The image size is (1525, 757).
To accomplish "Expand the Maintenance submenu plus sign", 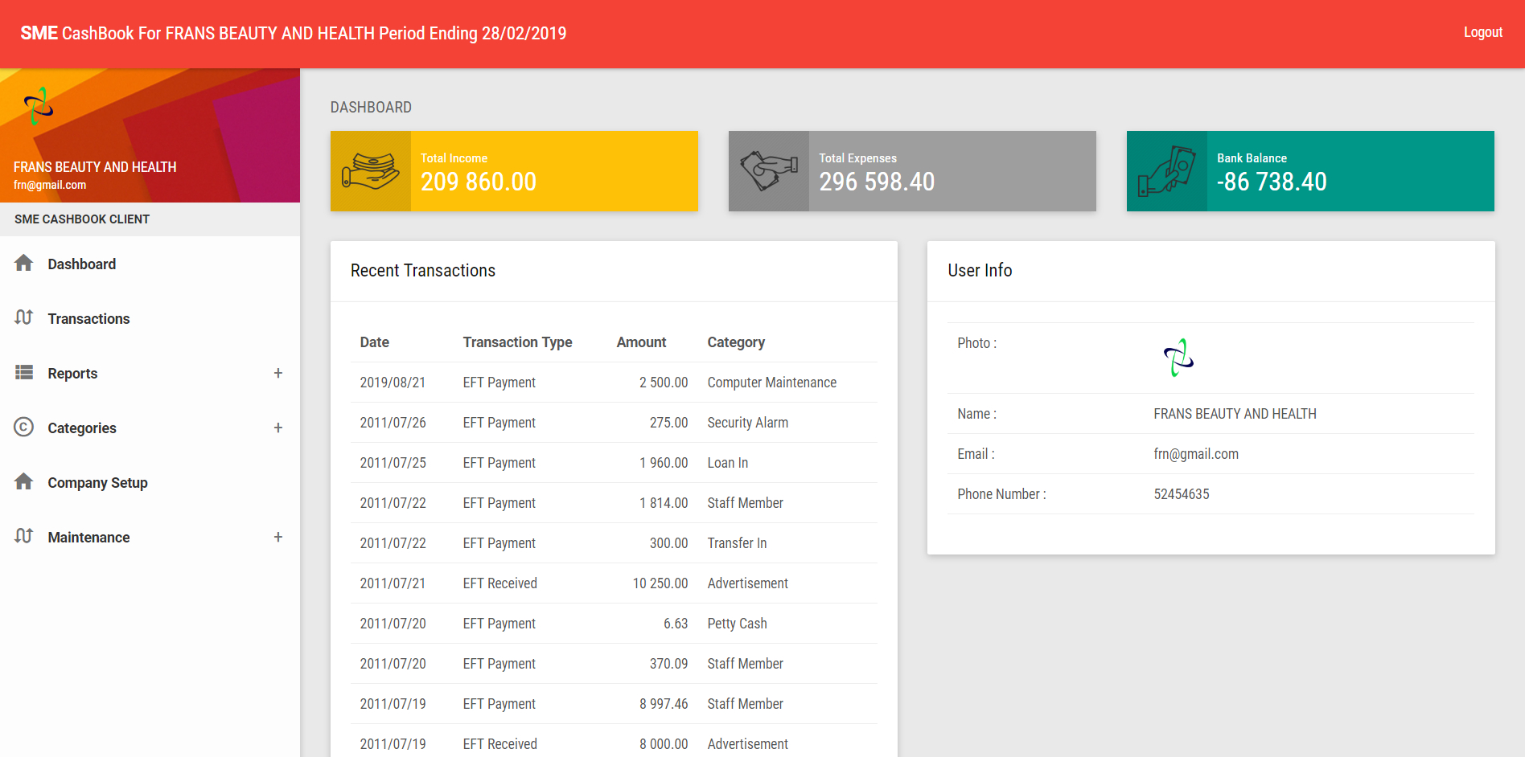I will pos(278,537).
